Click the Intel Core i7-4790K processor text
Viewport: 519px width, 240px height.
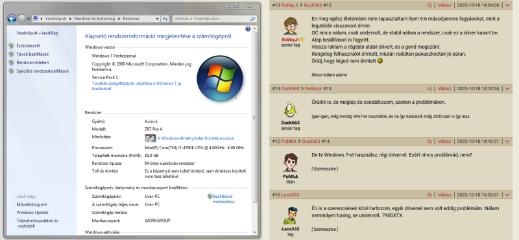pos(194,148)
